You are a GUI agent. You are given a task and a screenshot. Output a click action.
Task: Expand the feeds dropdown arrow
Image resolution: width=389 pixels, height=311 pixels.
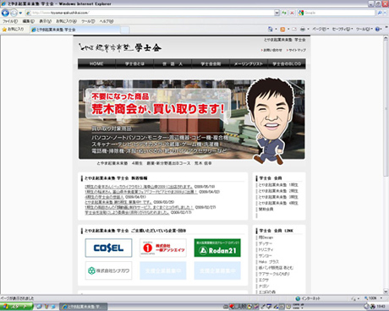point(288,30)
